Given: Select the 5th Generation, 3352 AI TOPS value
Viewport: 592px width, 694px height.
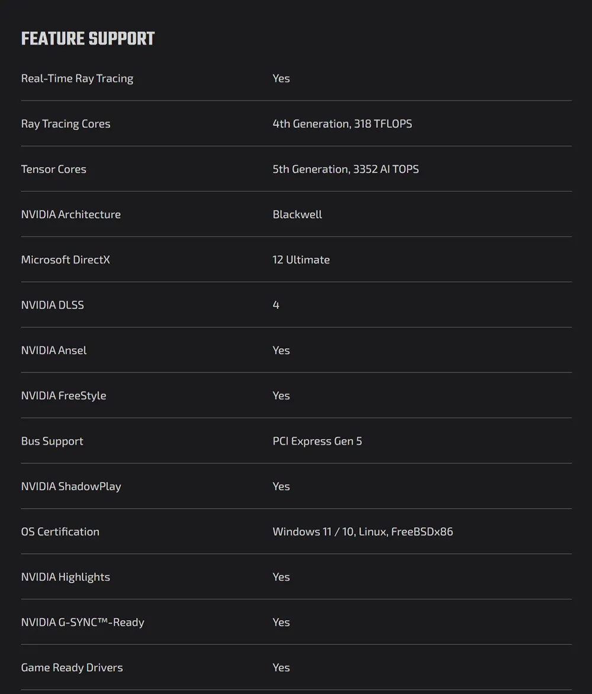Looking at the screenshot, I should pyautogui.click(x=346, y=169).
